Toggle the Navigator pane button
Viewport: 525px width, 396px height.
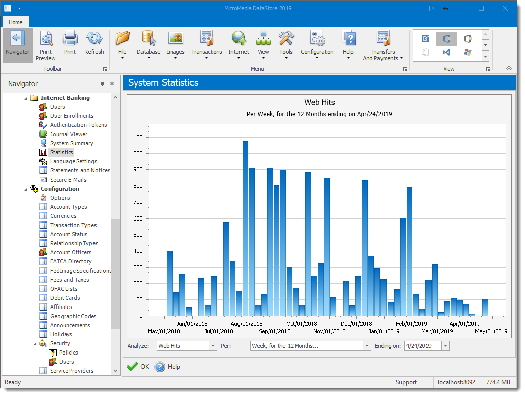click(18, 45)
